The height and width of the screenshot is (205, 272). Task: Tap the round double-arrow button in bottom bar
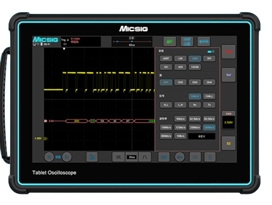click(180, 157)
